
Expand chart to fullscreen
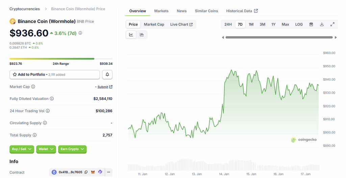point(332,24)
